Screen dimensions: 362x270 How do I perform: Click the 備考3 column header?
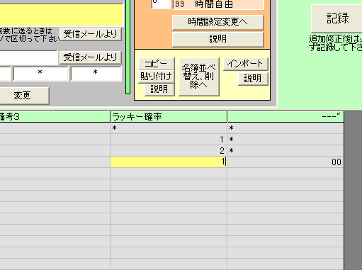click(55, 117)
